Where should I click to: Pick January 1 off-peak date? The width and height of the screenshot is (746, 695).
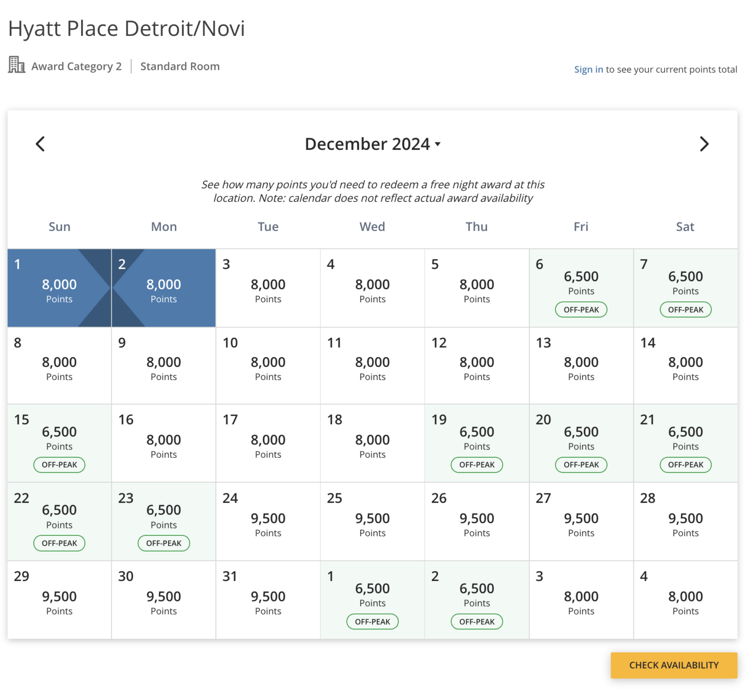(373, 600)
